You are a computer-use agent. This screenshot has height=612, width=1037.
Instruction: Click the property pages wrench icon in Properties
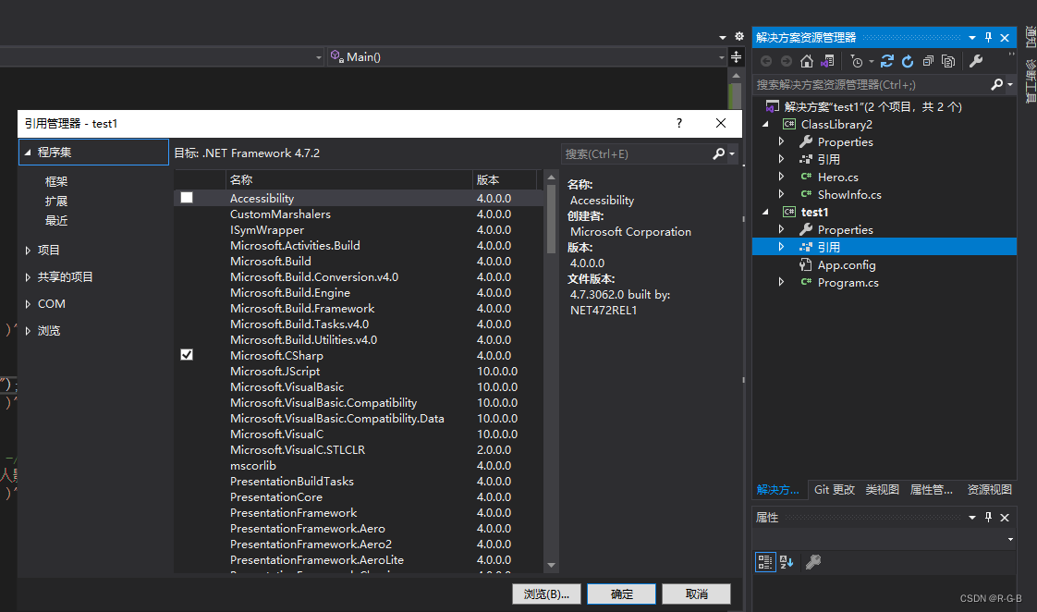[812, 562]
